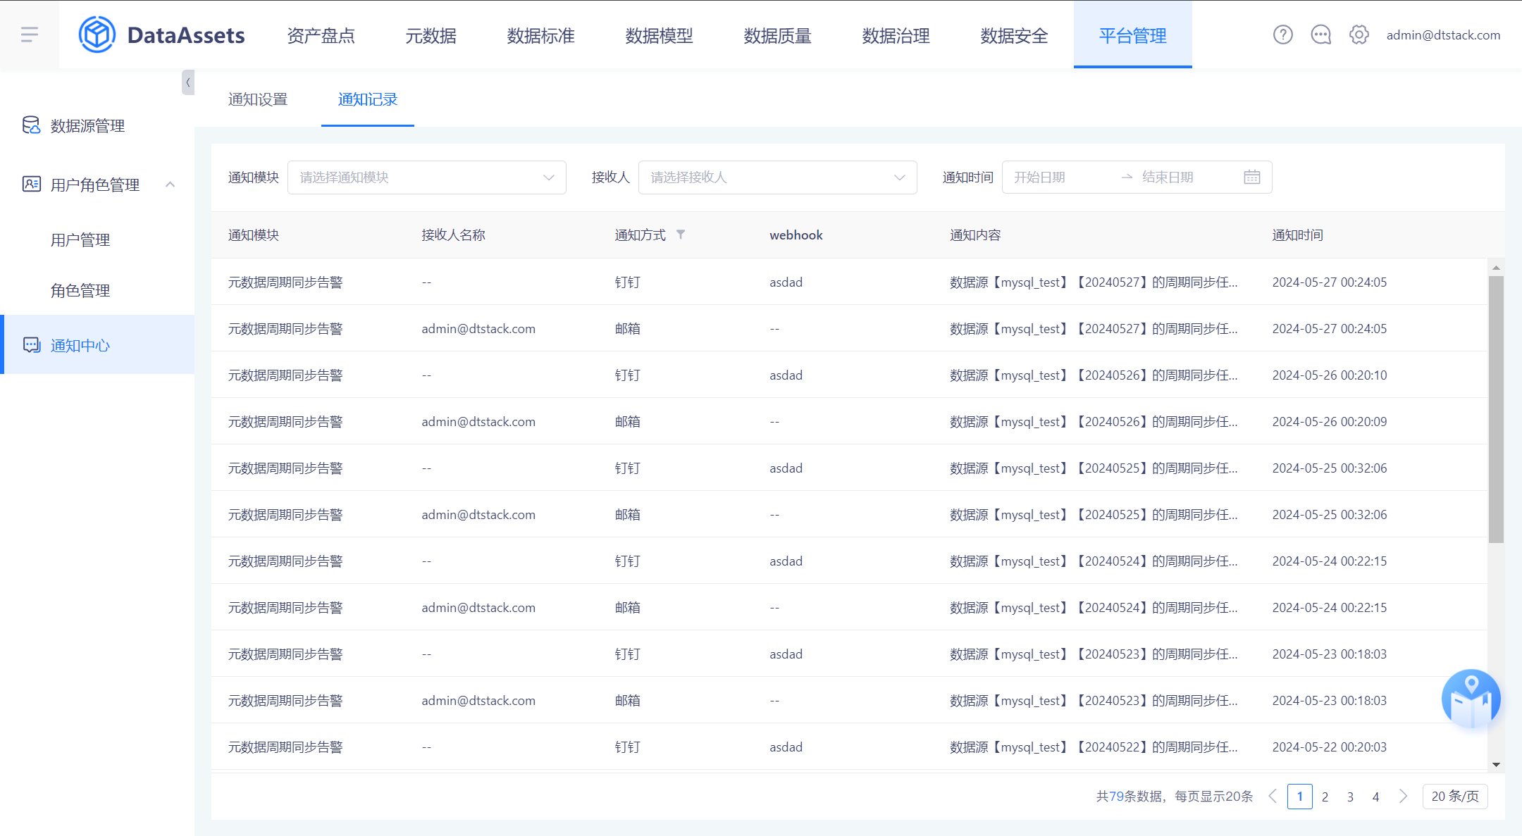Open the 接收人 select dropdown
Screen dimensions: 1522x836
(x=777, y=177)
